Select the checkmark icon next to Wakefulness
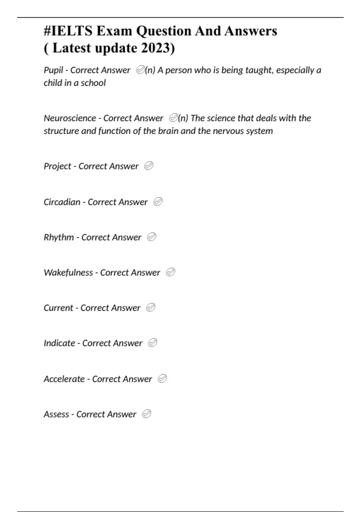The width and height of the screenshot is (361, 512). point(171,272)
